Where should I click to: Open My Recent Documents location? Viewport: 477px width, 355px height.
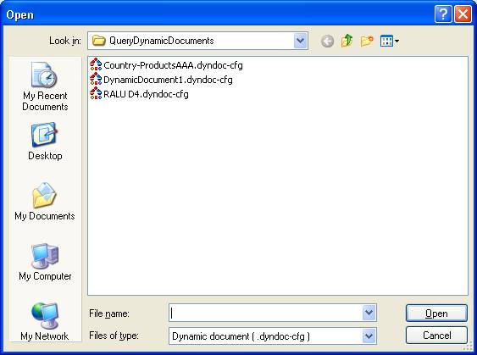[45, 87]
